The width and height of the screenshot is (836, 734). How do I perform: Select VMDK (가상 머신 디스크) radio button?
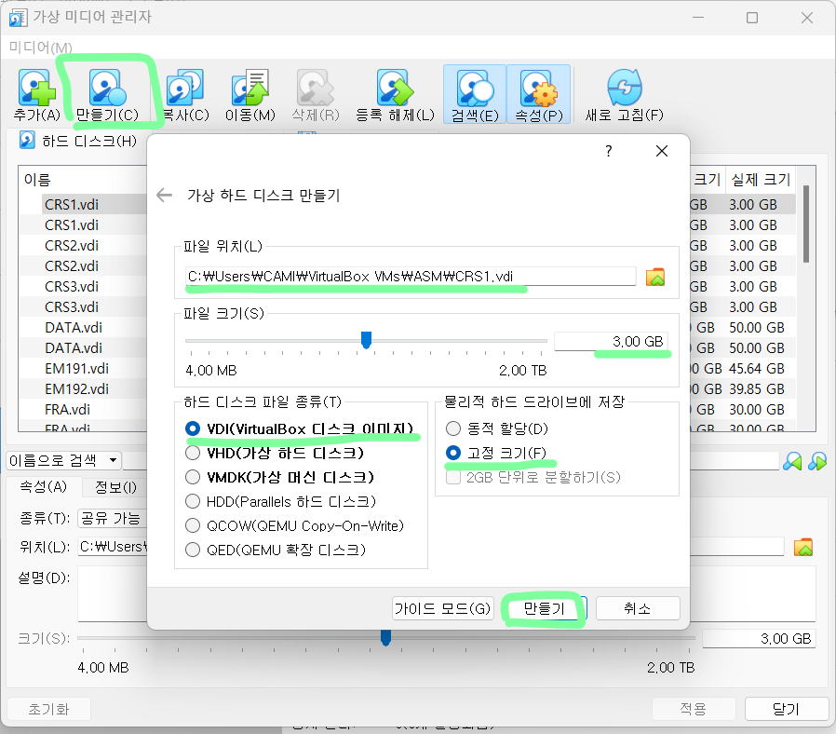click(193, 477)
